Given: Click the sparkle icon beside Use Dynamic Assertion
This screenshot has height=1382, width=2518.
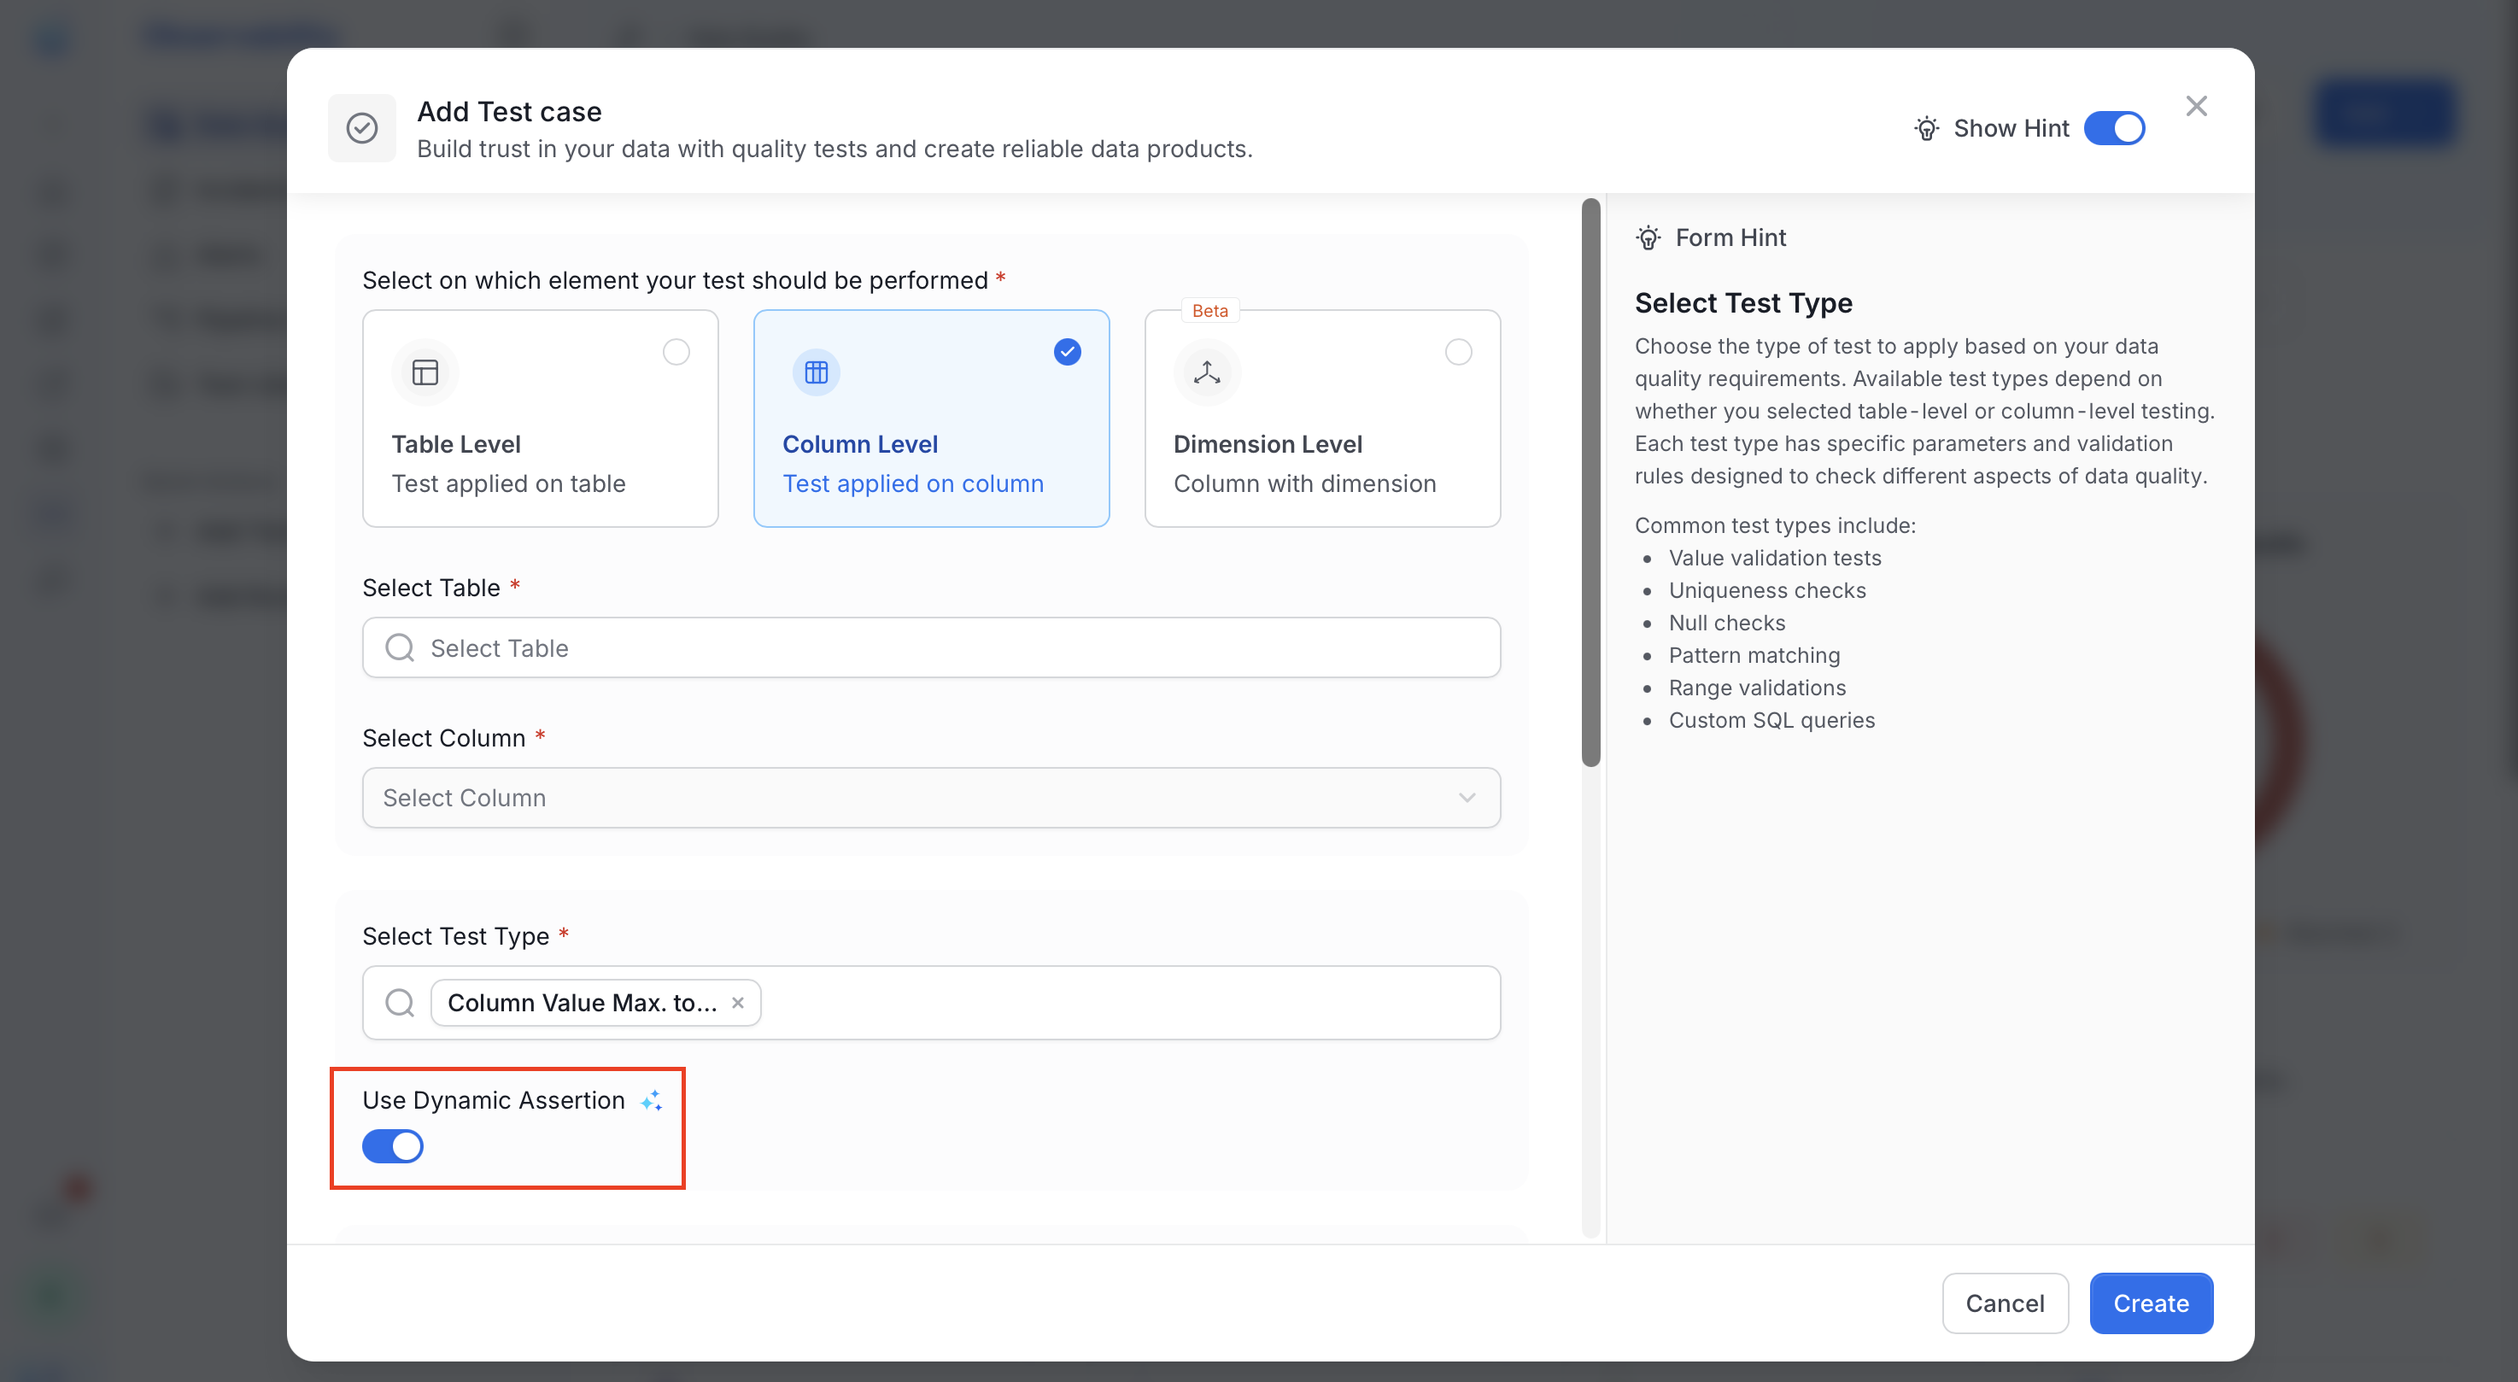Looking at the screenshot, I should pos(651,1100).
